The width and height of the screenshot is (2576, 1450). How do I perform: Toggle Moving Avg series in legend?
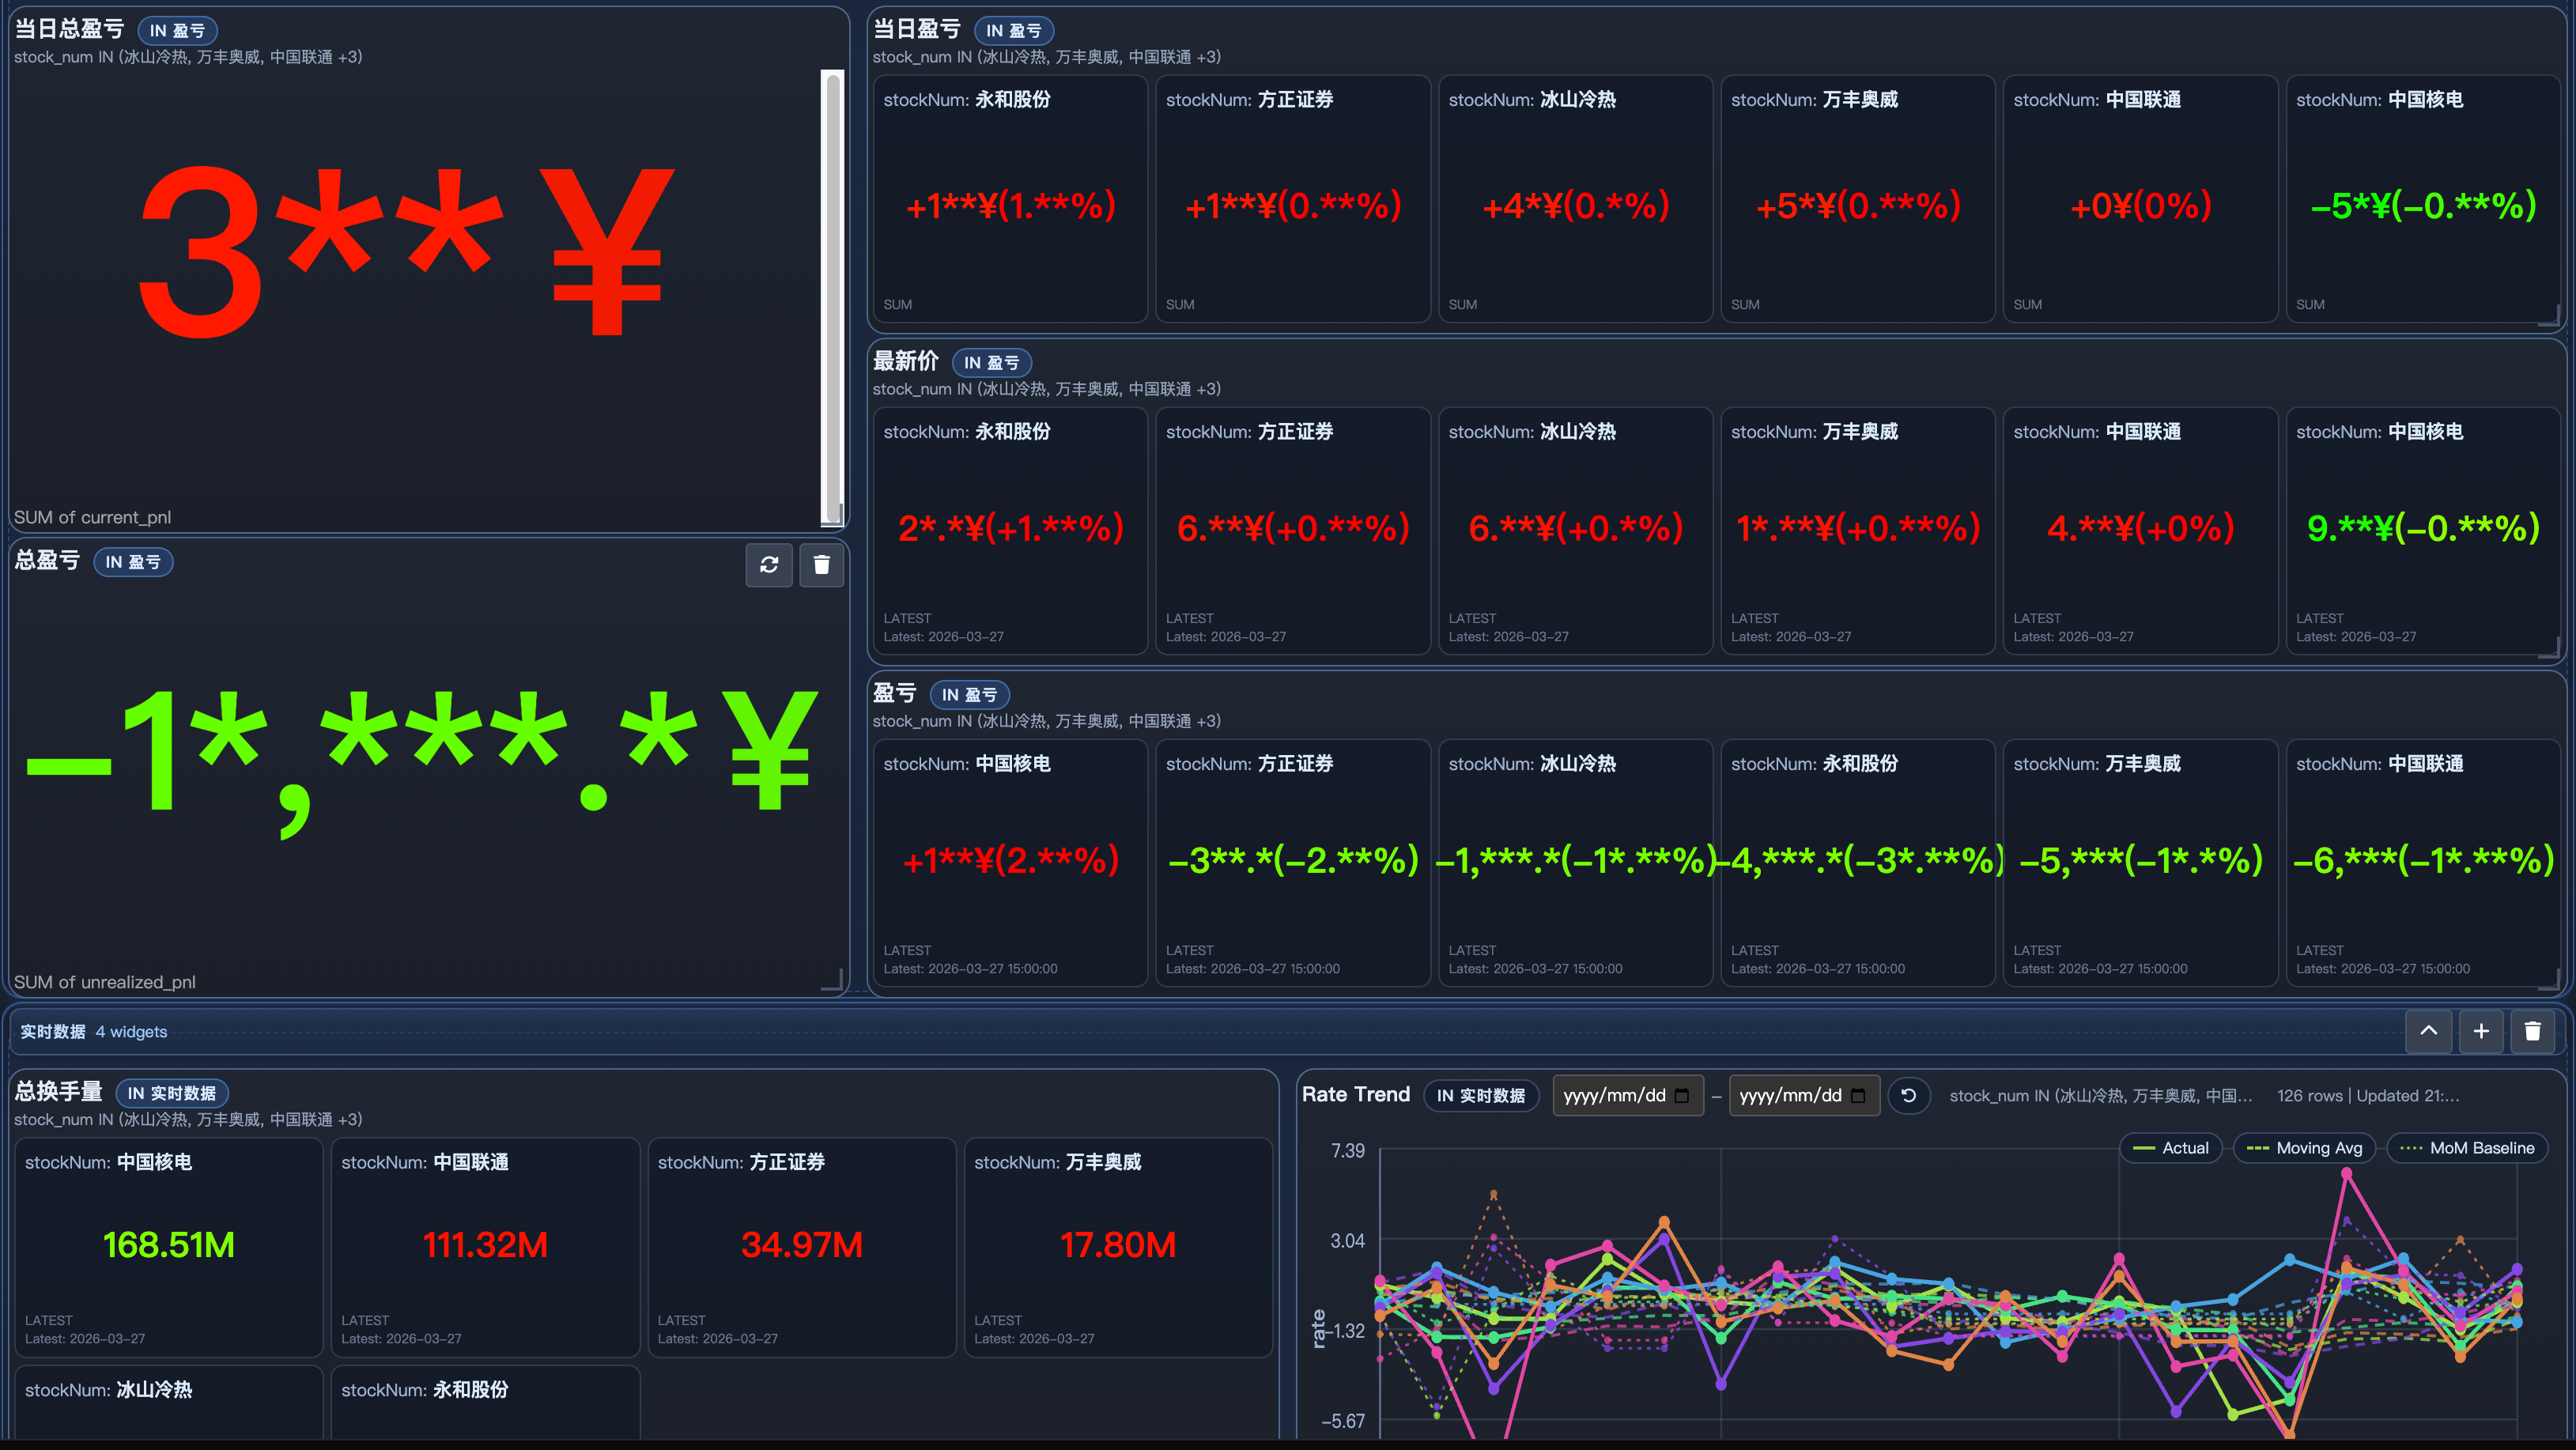pos(2305,1148)
